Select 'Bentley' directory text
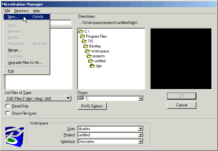The width and height of the screenshot is (218, 151). click(95, 46)
